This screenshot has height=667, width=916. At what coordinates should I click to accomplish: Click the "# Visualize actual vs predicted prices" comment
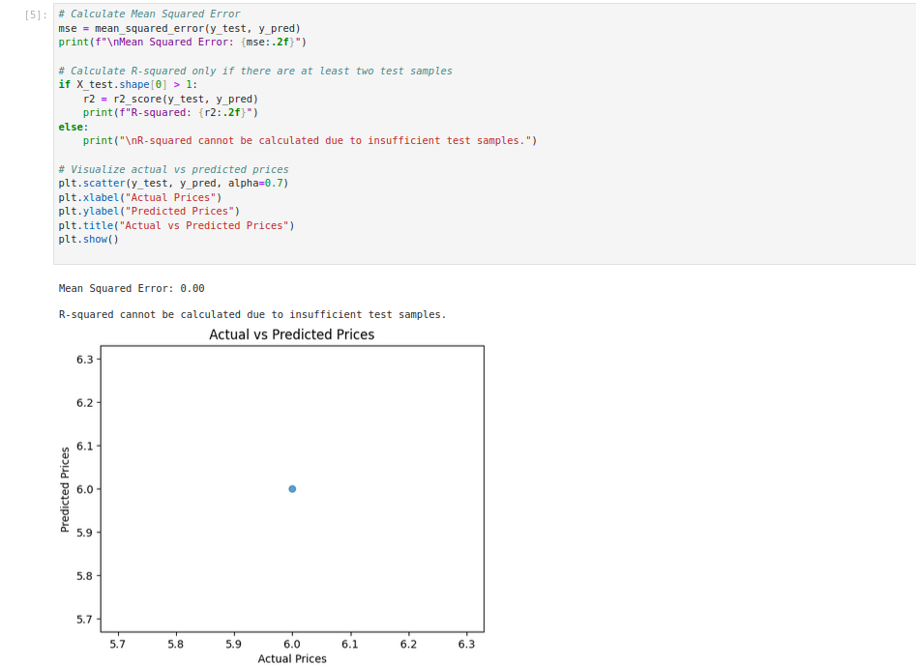[x=173, y=169]
